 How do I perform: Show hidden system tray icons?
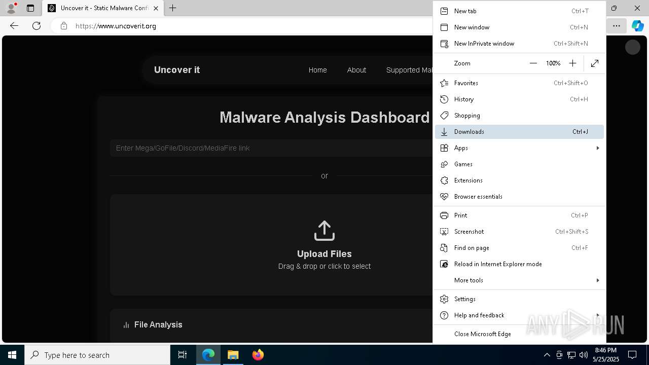(x=547, y=355)
